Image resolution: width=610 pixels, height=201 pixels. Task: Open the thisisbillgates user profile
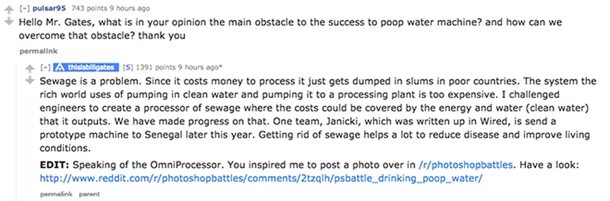coord(91,67)
